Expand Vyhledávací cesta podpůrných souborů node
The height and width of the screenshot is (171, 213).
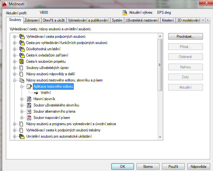[x=14, y=37]
